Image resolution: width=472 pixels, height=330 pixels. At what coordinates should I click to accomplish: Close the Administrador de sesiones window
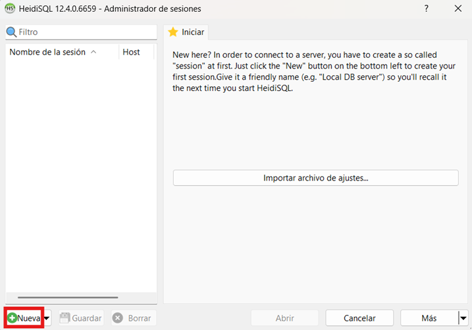(458, 9)
